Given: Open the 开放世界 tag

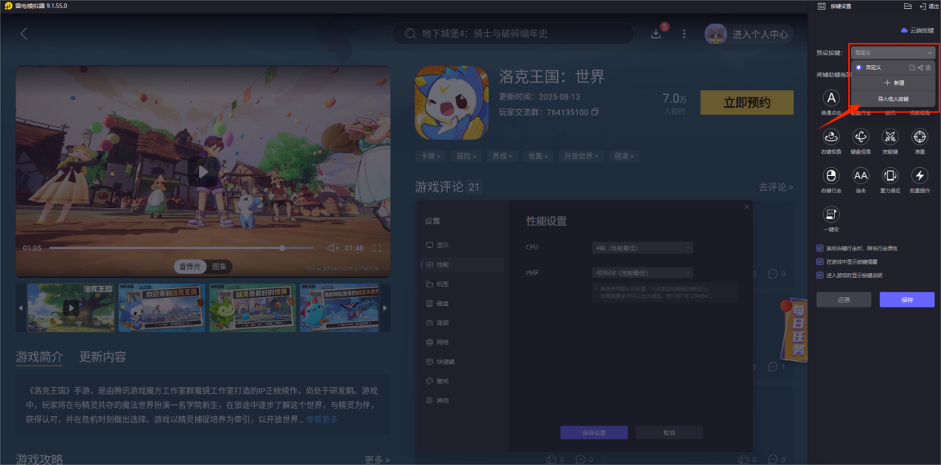Looking at the screenshot, I should (581, 156).
